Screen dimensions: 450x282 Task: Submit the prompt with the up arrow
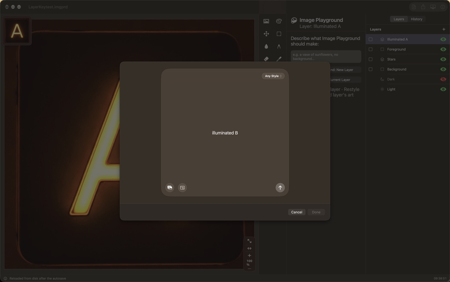point(280,188)
